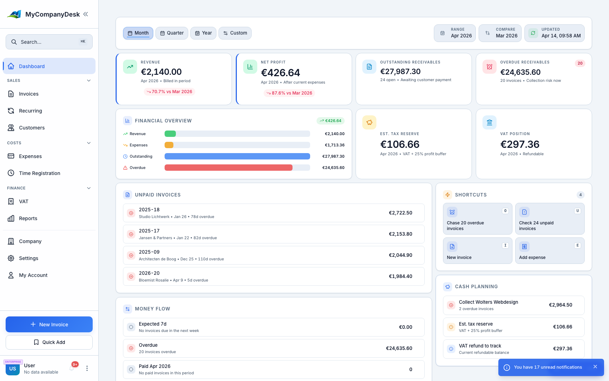Select the Recurring sales icon
The height and width of the screenshot is (381, 609).
[11, 111]
